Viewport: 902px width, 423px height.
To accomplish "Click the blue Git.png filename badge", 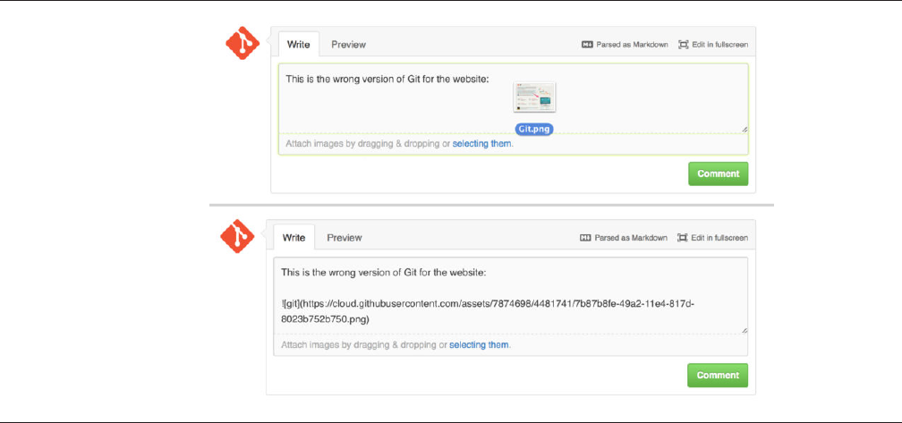I will point(534,129).
